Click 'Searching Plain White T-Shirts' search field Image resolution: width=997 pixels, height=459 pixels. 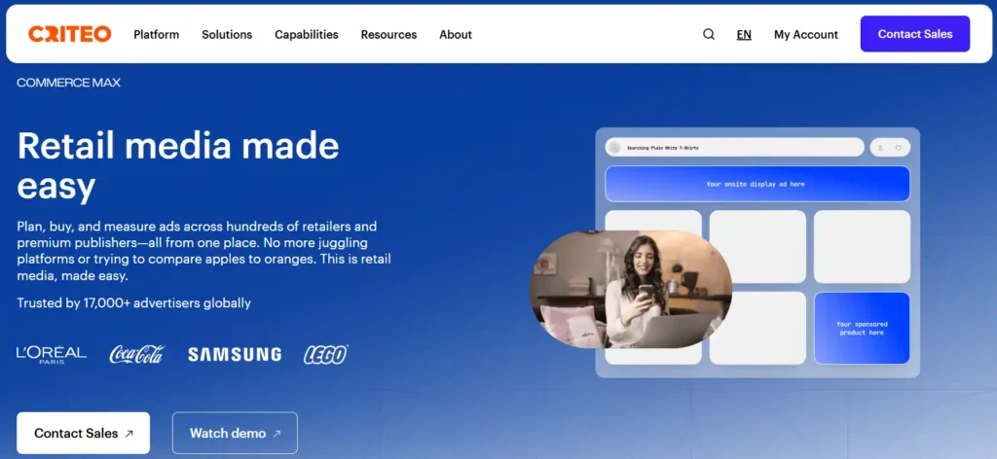click(x=734, y=147)
